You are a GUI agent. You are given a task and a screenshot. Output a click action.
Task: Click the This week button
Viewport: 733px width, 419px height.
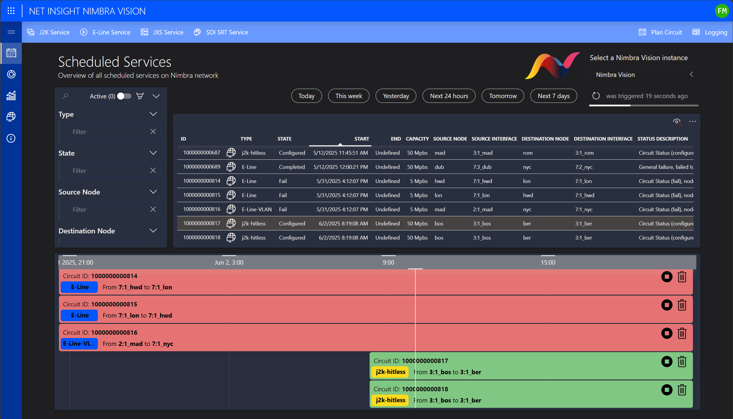point(348,96)
